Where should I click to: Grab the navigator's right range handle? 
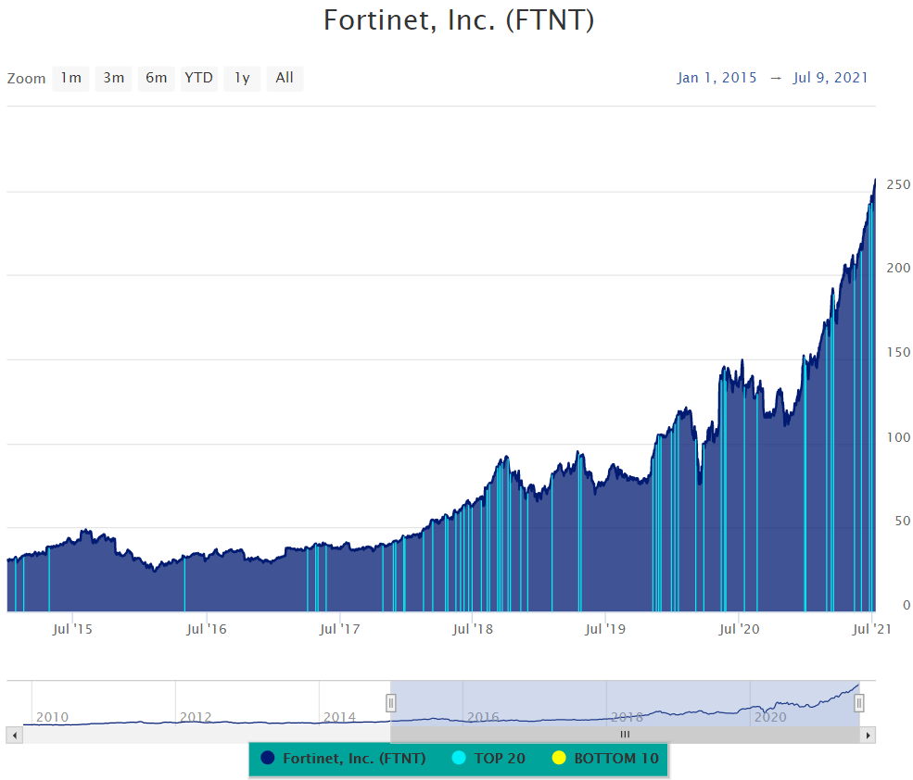point(859,703)
